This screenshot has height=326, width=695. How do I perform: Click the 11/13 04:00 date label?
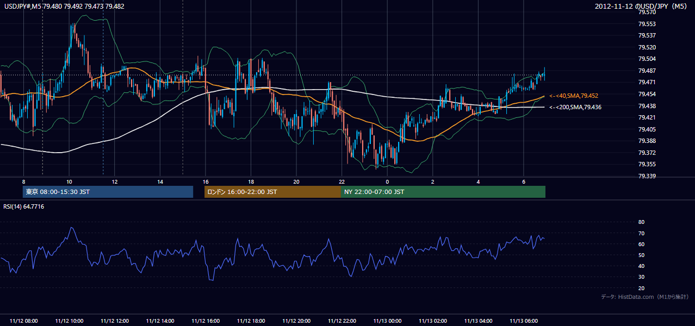tap(478, 321)
